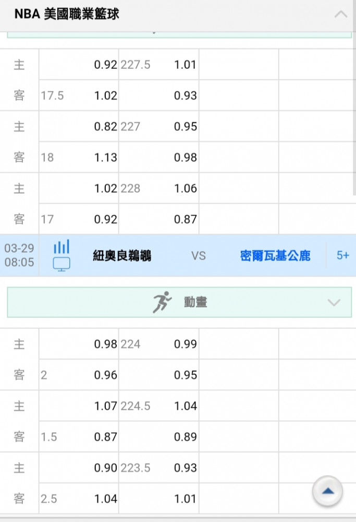Viewport: 356px width, 522px height.
Task: Collapse the NBA 美國職業籃球 section
Action: click(x=341, y=14)
